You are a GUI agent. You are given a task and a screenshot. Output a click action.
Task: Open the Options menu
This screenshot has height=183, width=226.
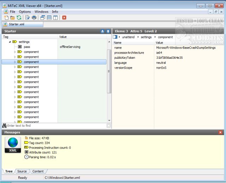pos(25,12)
